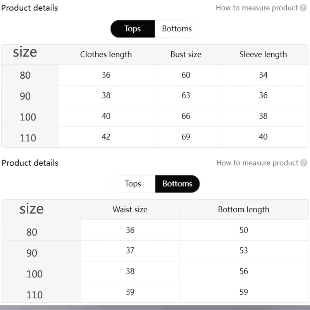Select size 90 row in the bottoms table
310x310 pixels.
pyautogui.click(x=32, y=253)
